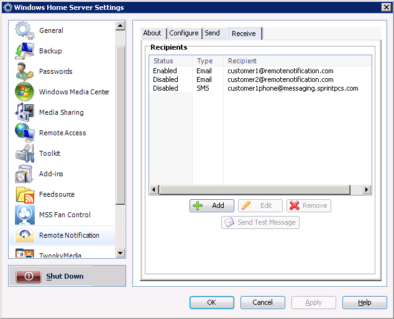The image size is (394, 319).
Task: Select the Receive tab
Action: tap(245, 34)
